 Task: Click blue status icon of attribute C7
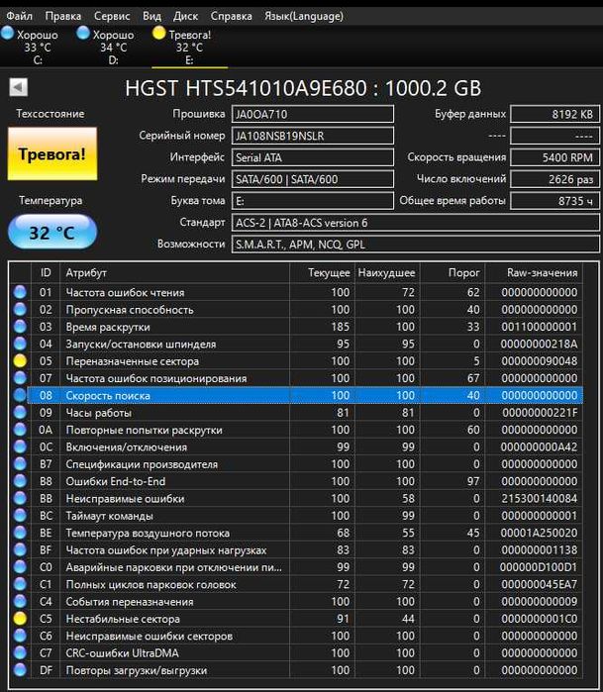[x=20, y=653]
